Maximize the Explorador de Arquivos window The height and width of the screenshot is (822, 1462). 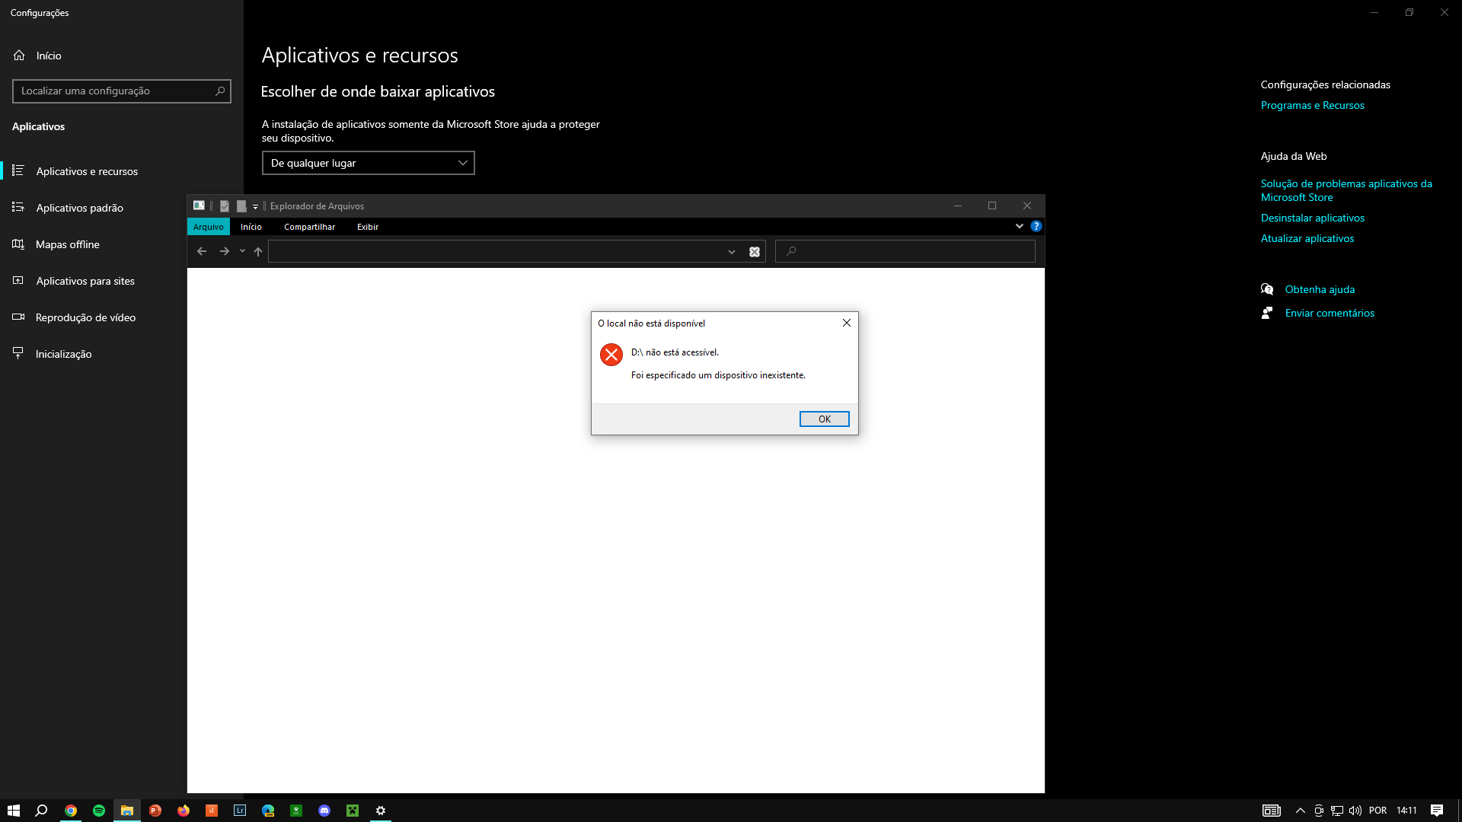coord(992,205)
